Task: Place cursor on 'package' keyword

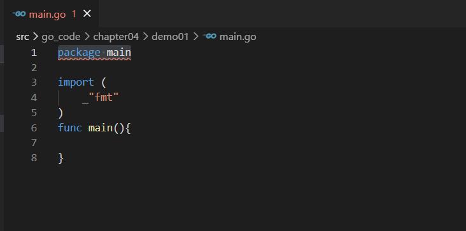Action: 79,53
